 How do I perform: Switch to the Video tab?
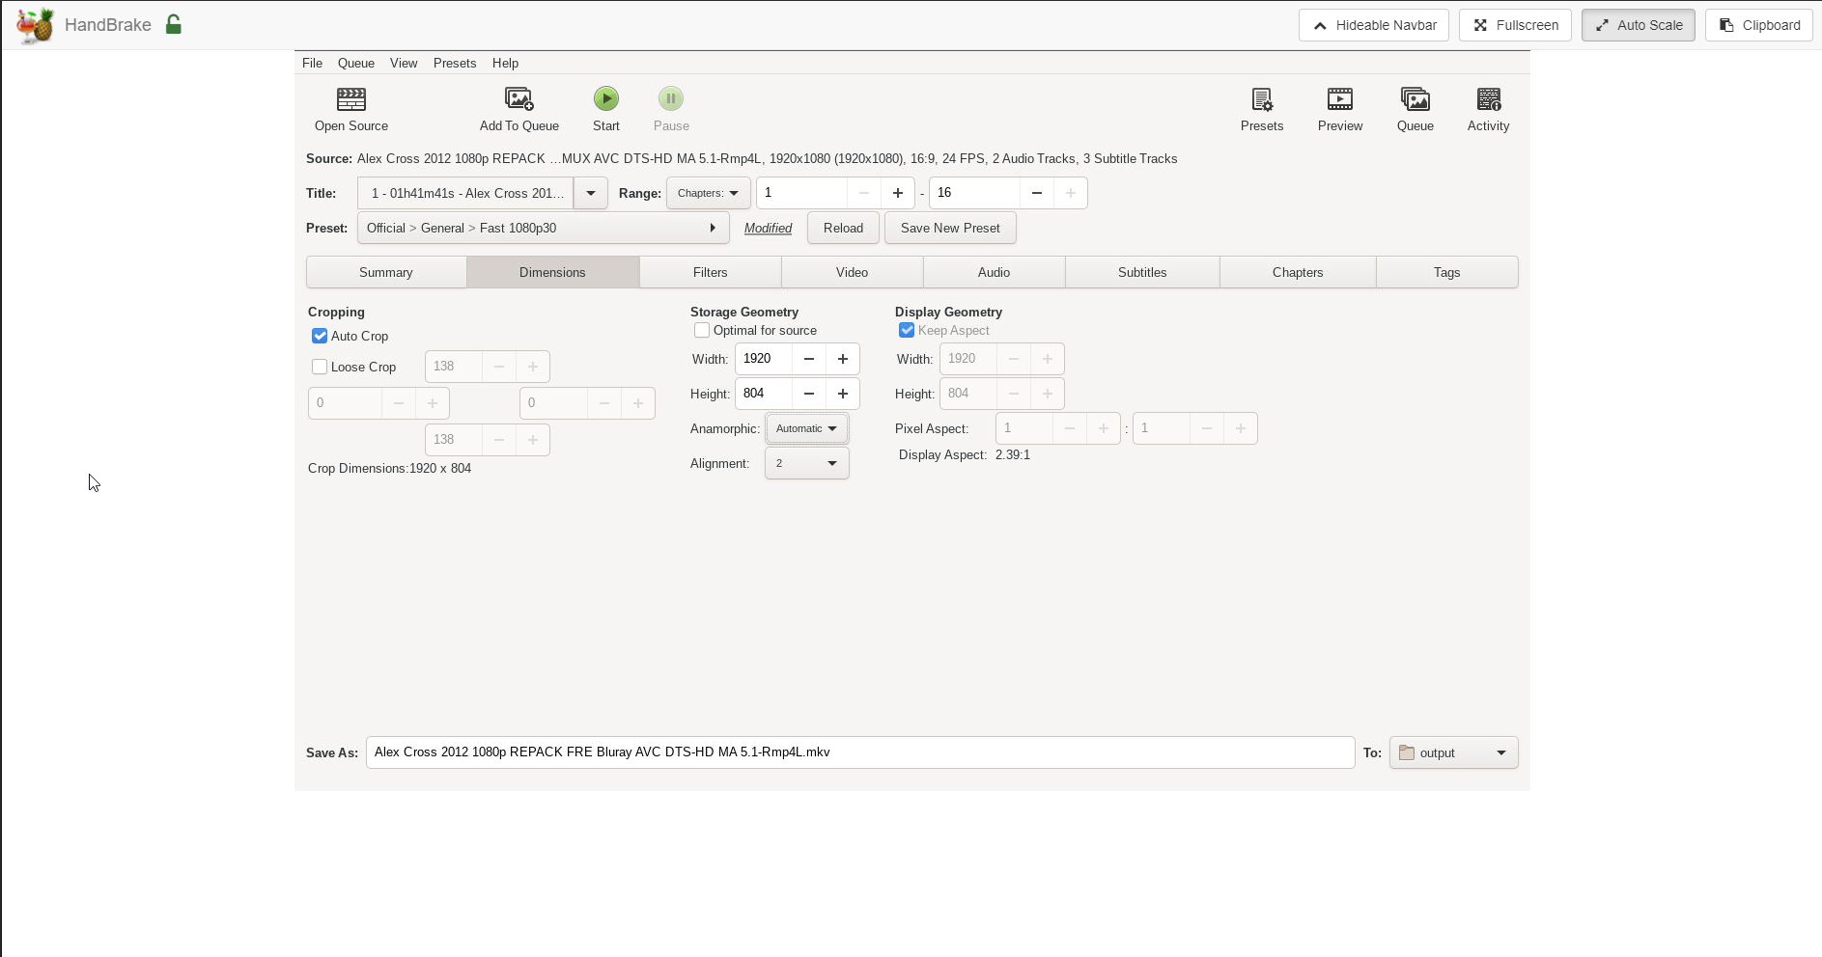pyautogui.click(x=852, y=272)
